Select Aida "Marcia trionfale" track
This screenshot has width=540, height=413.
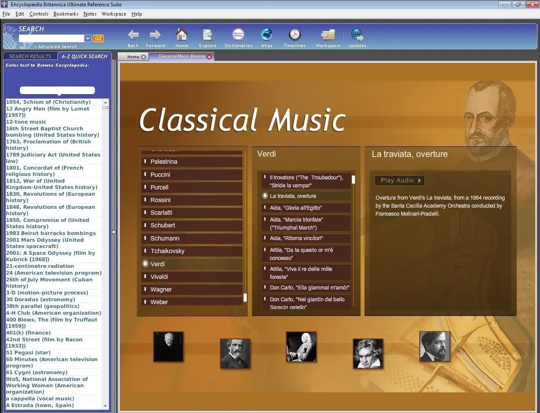click(306, 224)
